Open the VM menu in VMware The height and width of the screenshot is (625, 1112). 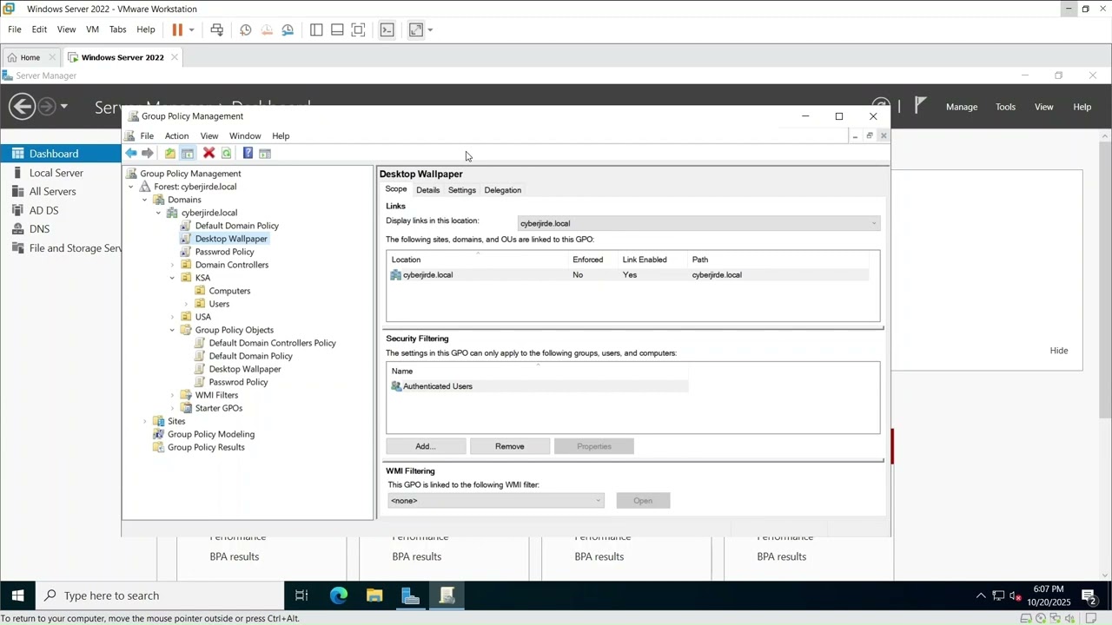[92, 30]
